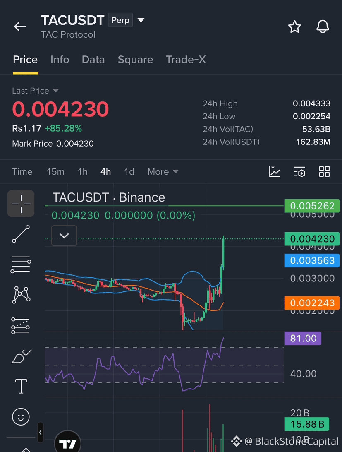
Task: Open price alerts via the bell icon
Action: point(323,27)
